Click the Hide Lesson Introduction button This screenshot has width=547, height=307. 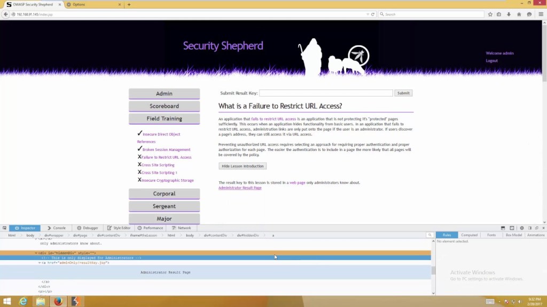click(243, 166)
